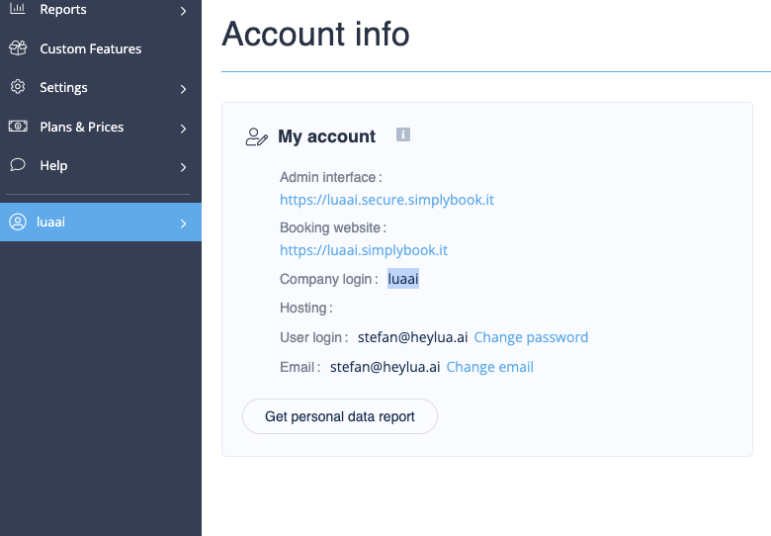Click the Company login label
This screenshot has width=771, height=536.
(x=329, y=279)
